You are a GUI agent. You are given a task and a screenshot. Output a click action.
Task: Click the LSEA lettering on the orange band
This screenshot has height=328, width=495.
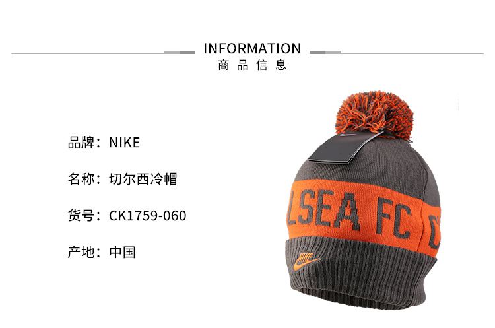[323, 211]
